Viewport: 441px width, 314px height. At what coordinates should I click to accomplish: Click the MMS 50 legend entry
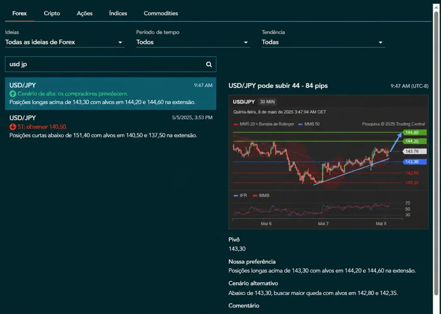(309, 124)
